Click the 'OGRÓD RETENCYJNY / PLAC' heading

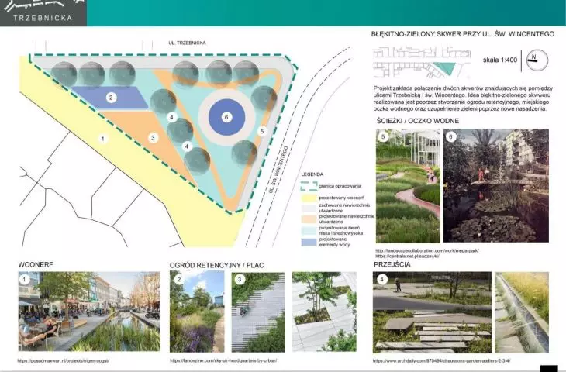tap(216, 265)
